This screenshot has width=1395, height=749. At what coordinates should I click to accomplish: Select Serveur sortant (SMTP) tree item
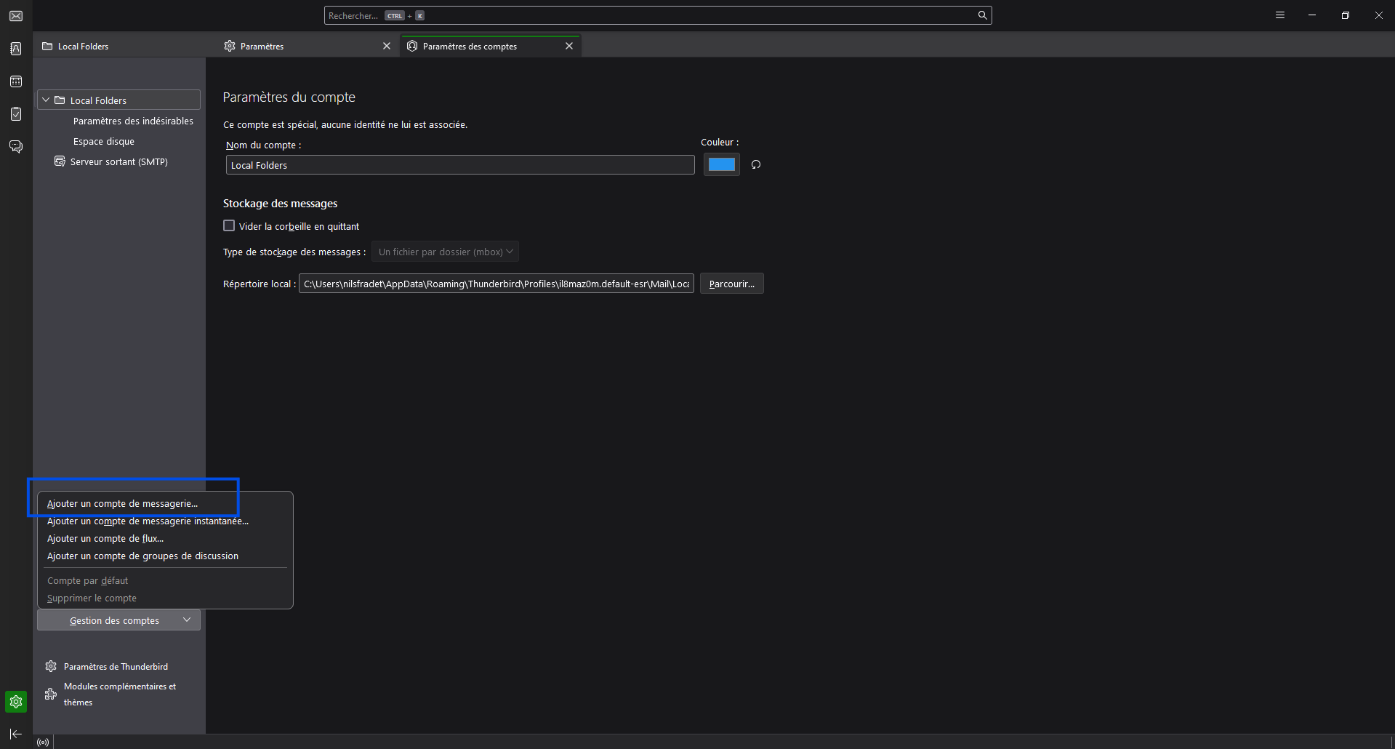[x=119, y=161]
